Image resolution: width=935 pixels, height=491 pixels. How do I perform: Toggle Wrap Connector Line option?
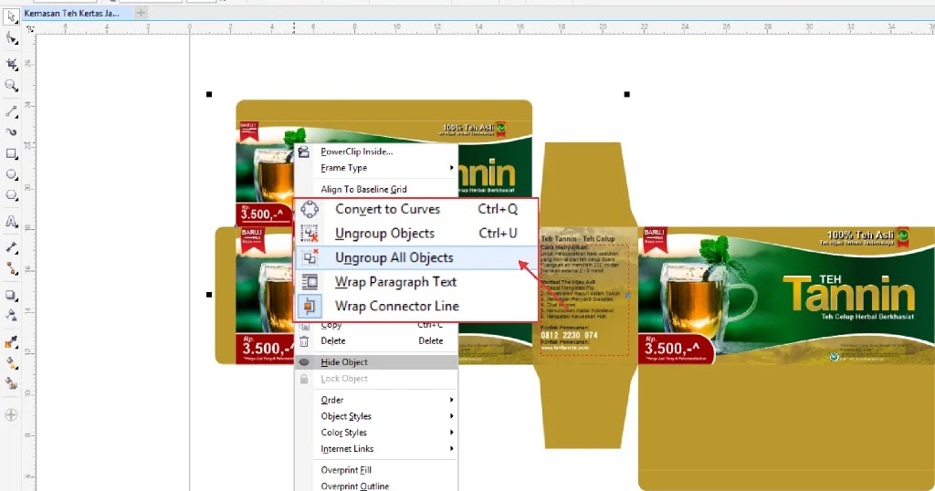pyautogui.click(x=416, y=307)
